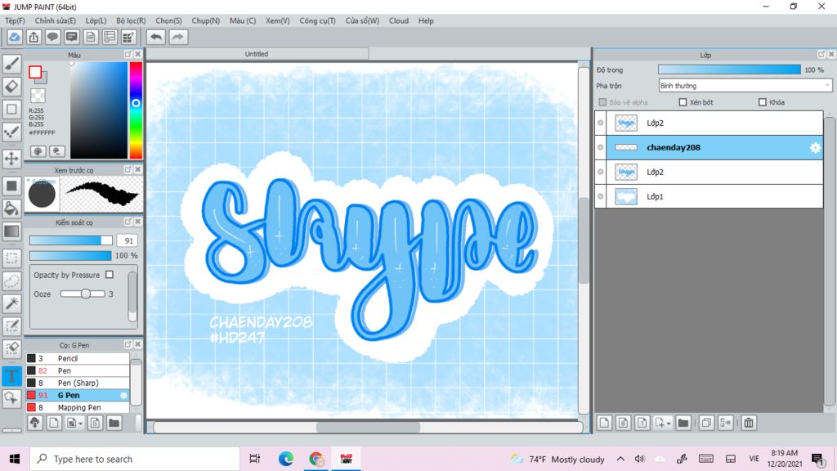Click the export/share icon in toolbar
This screenshot has height=471, width=837.
point(34,37)
